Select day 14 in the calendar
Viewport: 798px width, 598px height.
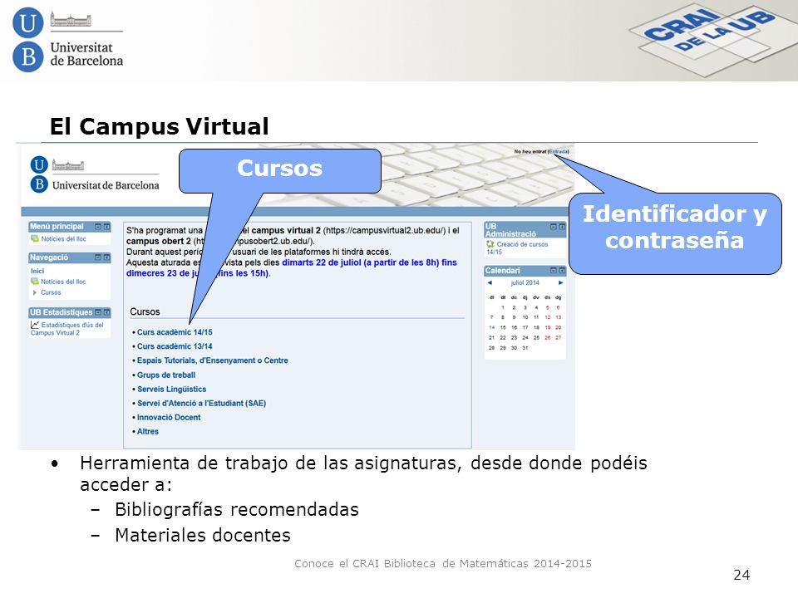coord(491,327)
